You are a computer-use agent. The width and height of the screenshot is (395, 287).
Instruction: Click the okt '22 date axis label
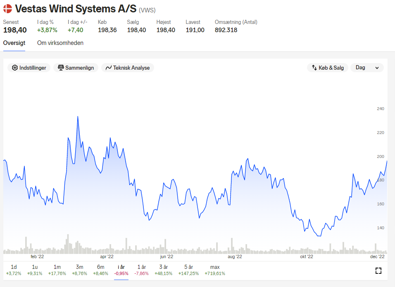click(x=307, y=256)
